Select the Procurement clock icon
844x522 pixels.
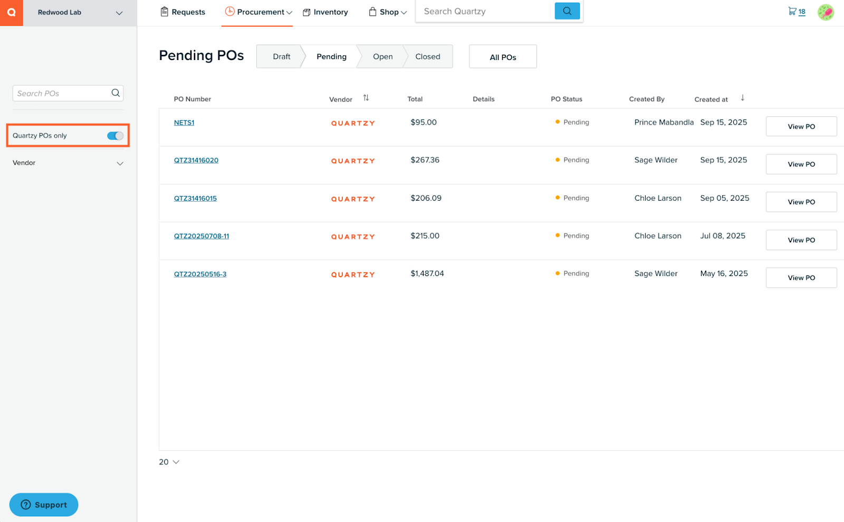tap(230, 11)
